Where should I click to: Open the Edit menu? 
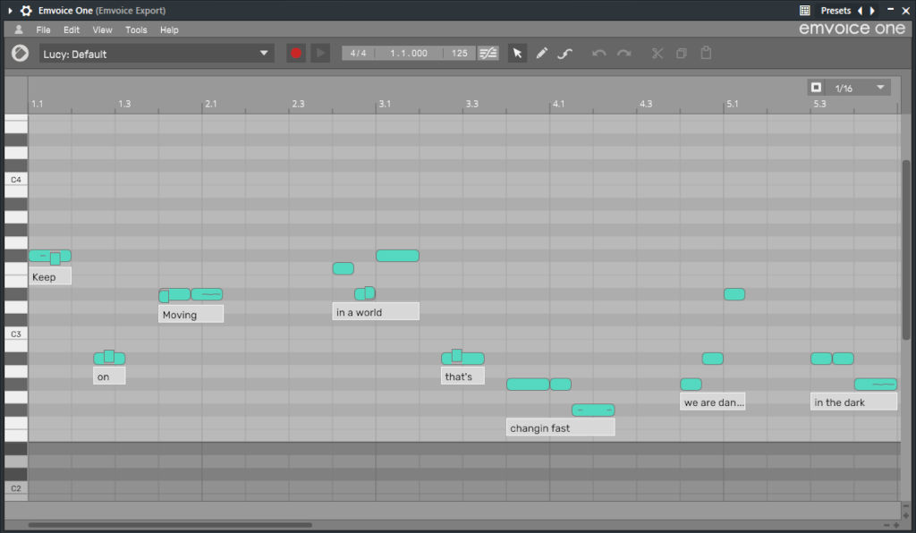(x=72, y=30)
